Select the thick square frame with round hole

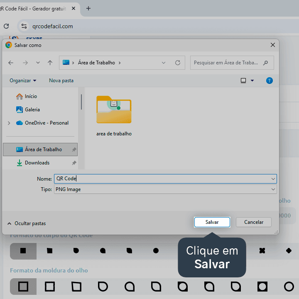tap(262, 287)
